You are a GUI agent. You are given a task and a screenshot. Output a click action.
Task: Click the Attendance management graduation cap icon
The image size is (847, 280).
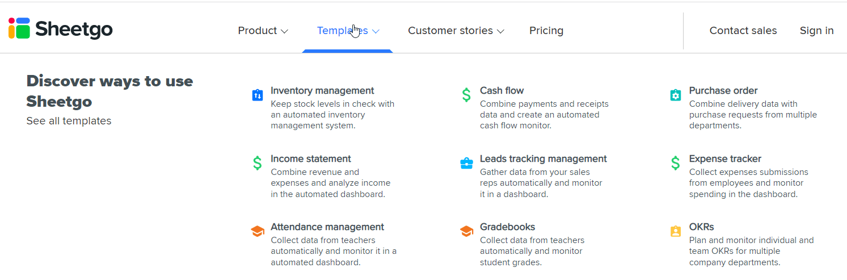(258, 231)
